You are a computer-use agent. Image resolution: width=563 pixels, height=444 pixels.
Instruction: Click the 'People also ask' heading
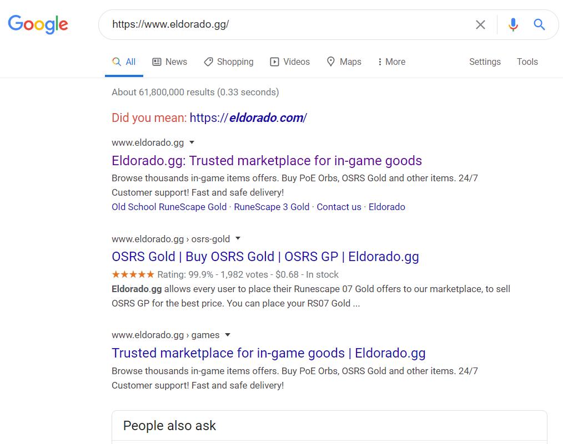[x=169, y=425]
